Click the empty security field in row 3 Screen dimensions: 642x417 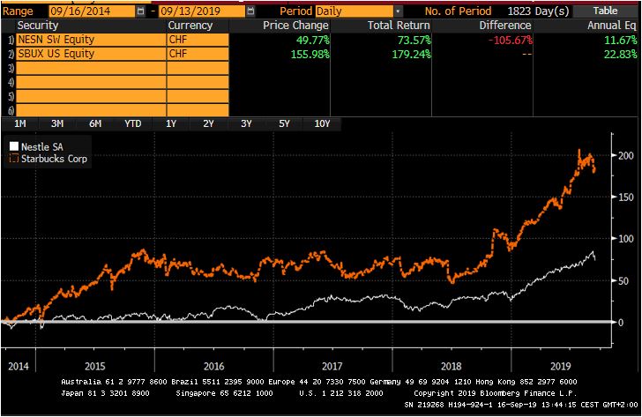point(91,68)
